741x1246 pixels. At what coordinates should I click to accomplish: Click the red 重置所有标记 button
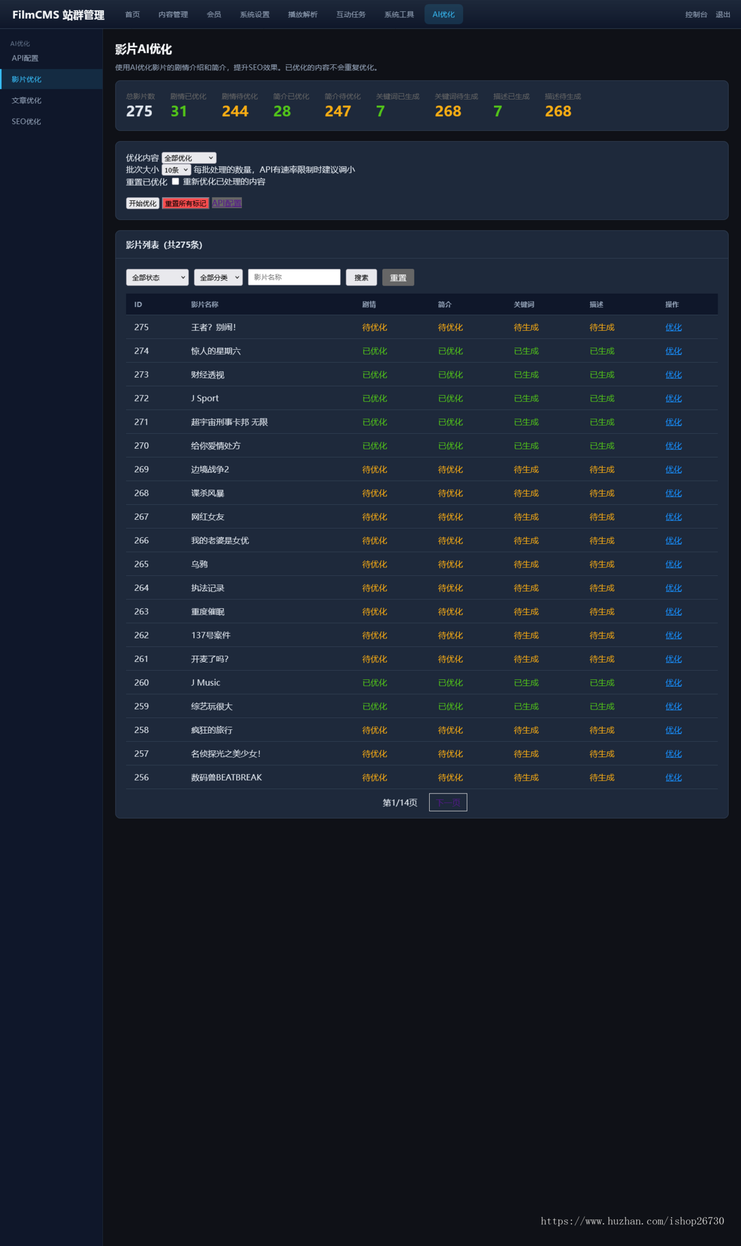pyautogui.click(x=186, y=203)
